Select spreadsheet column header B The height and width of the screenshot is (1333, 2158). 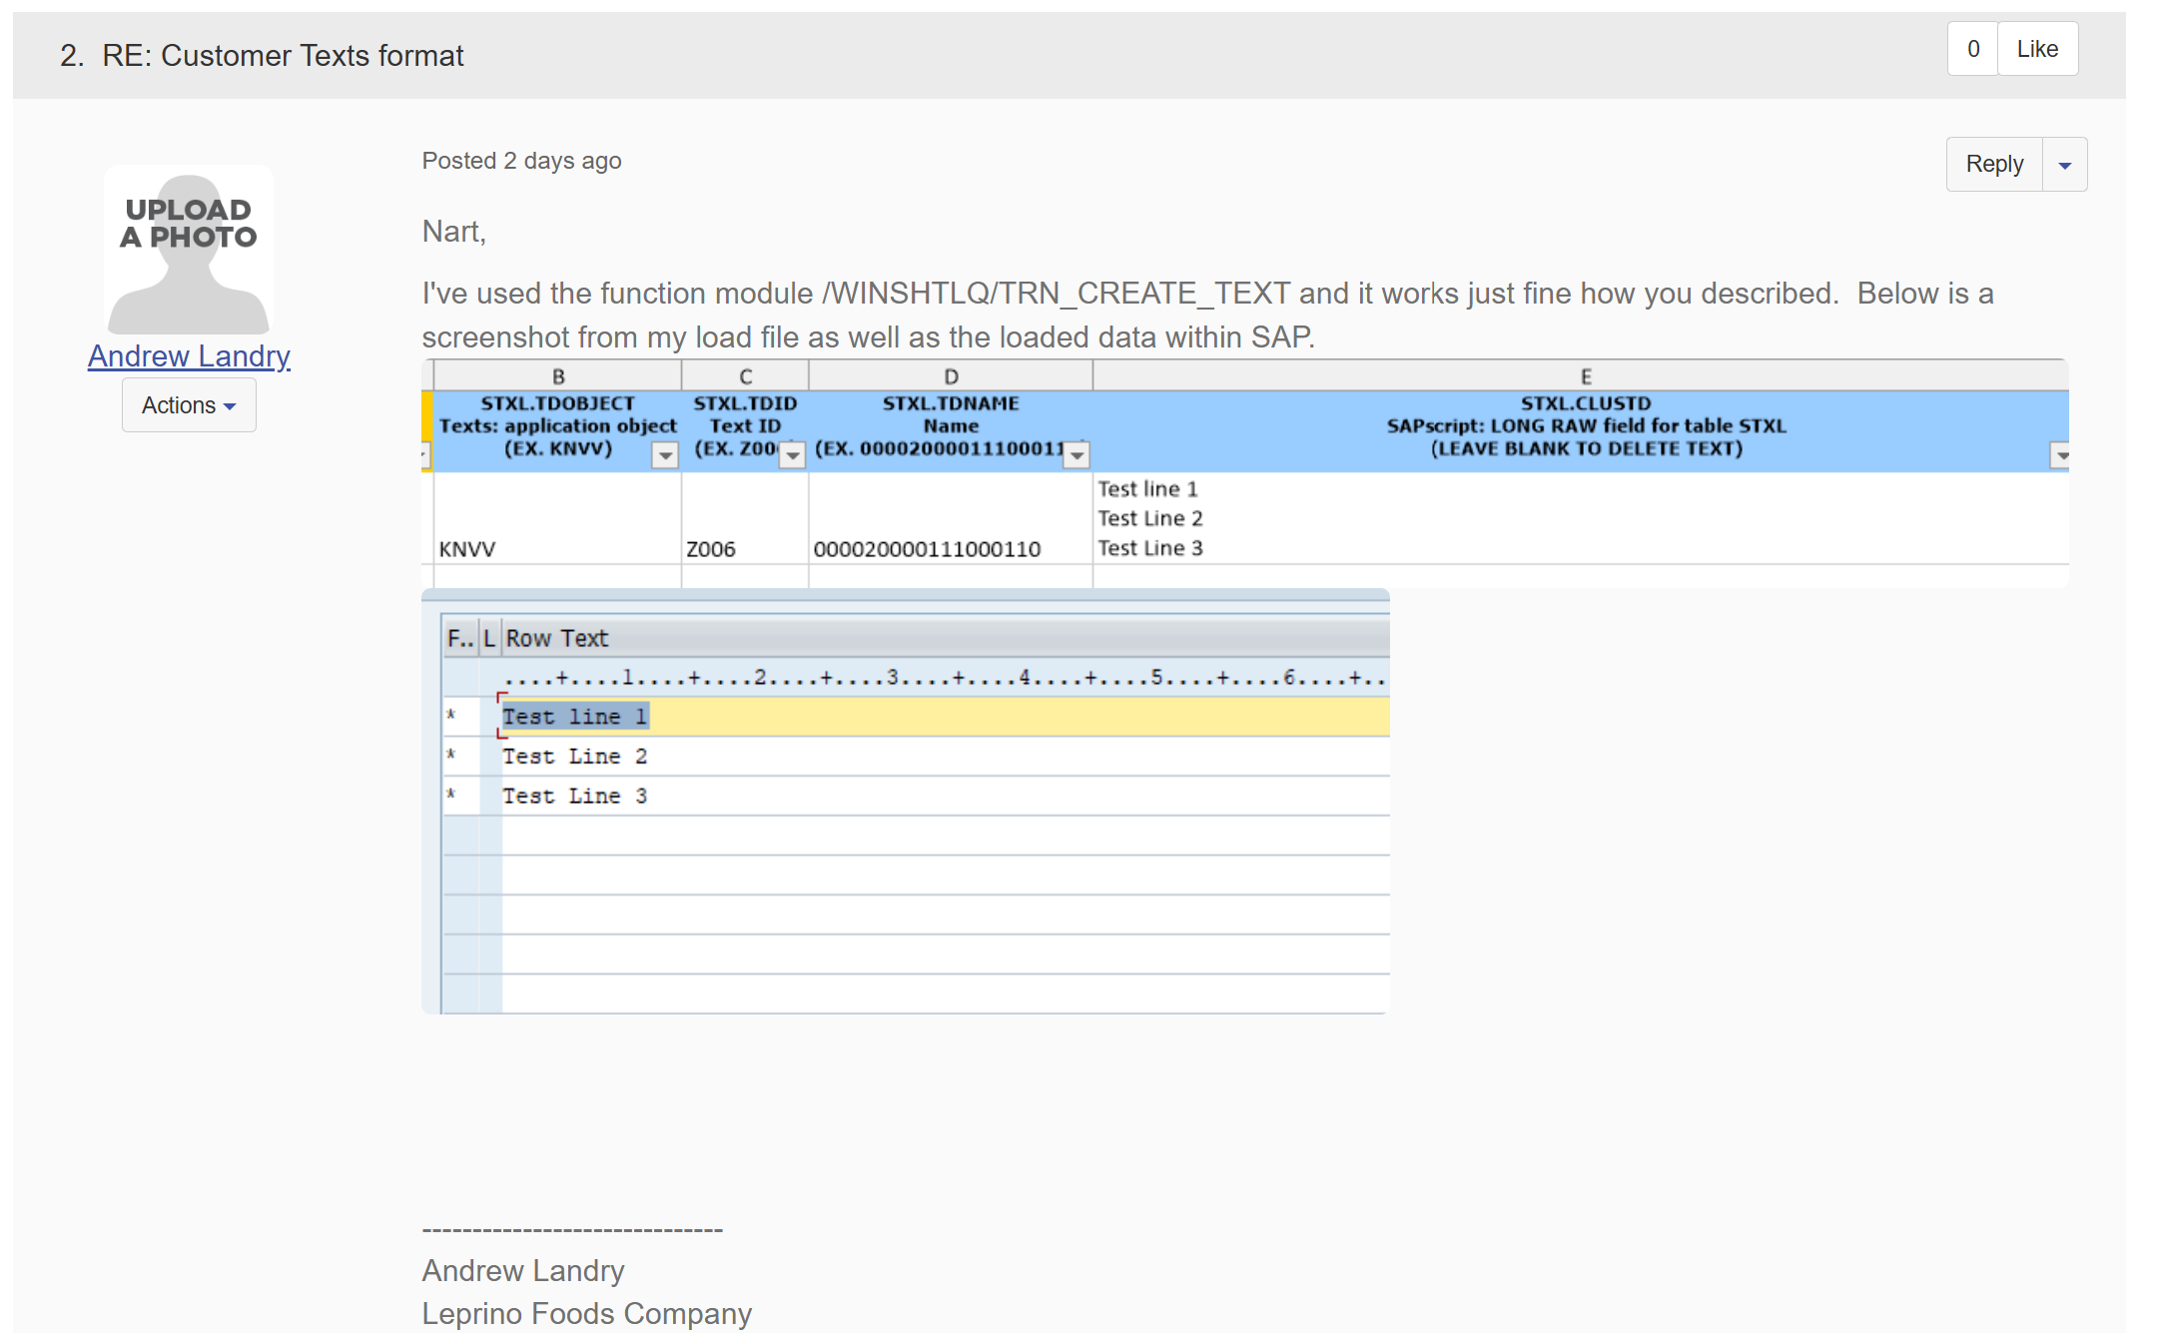(x=558, y=376)
